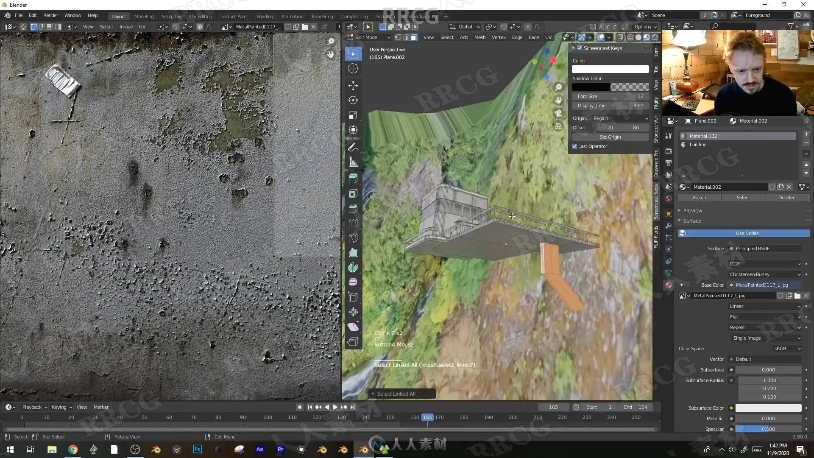The height and width of the screenshot is (458, 814).
Task: Click the Subsurface Color white swatch
Action: [x=768, y=408]
